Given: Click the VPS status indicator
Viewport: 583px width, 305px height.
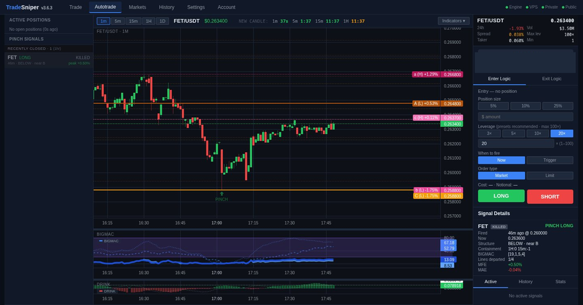Looking at the screenshot, I should [x=532, y=7].
